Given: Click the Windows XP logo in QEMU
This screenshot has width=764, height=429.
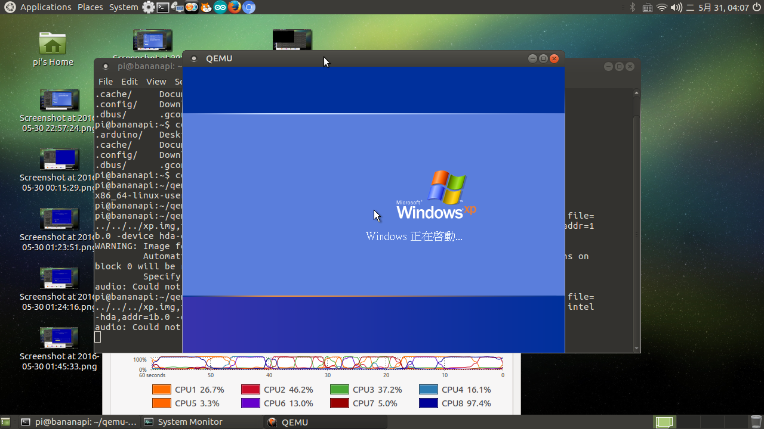Looking at the screenshot, I should pyautogui.click(x=436, y=195).
